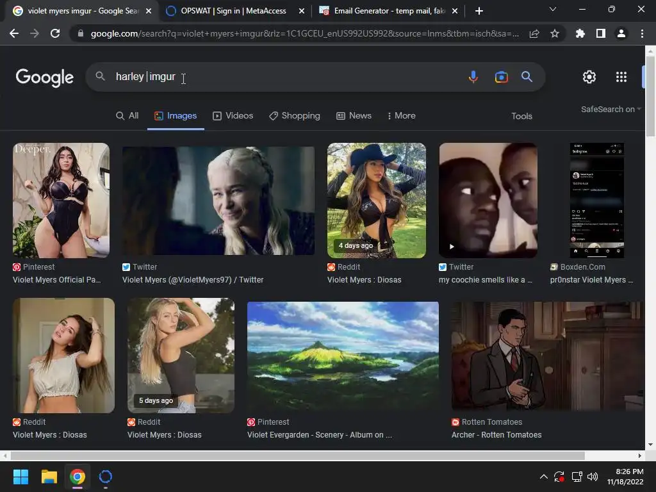
Task: Open Google quick settings gear
Action: point(589,77)
